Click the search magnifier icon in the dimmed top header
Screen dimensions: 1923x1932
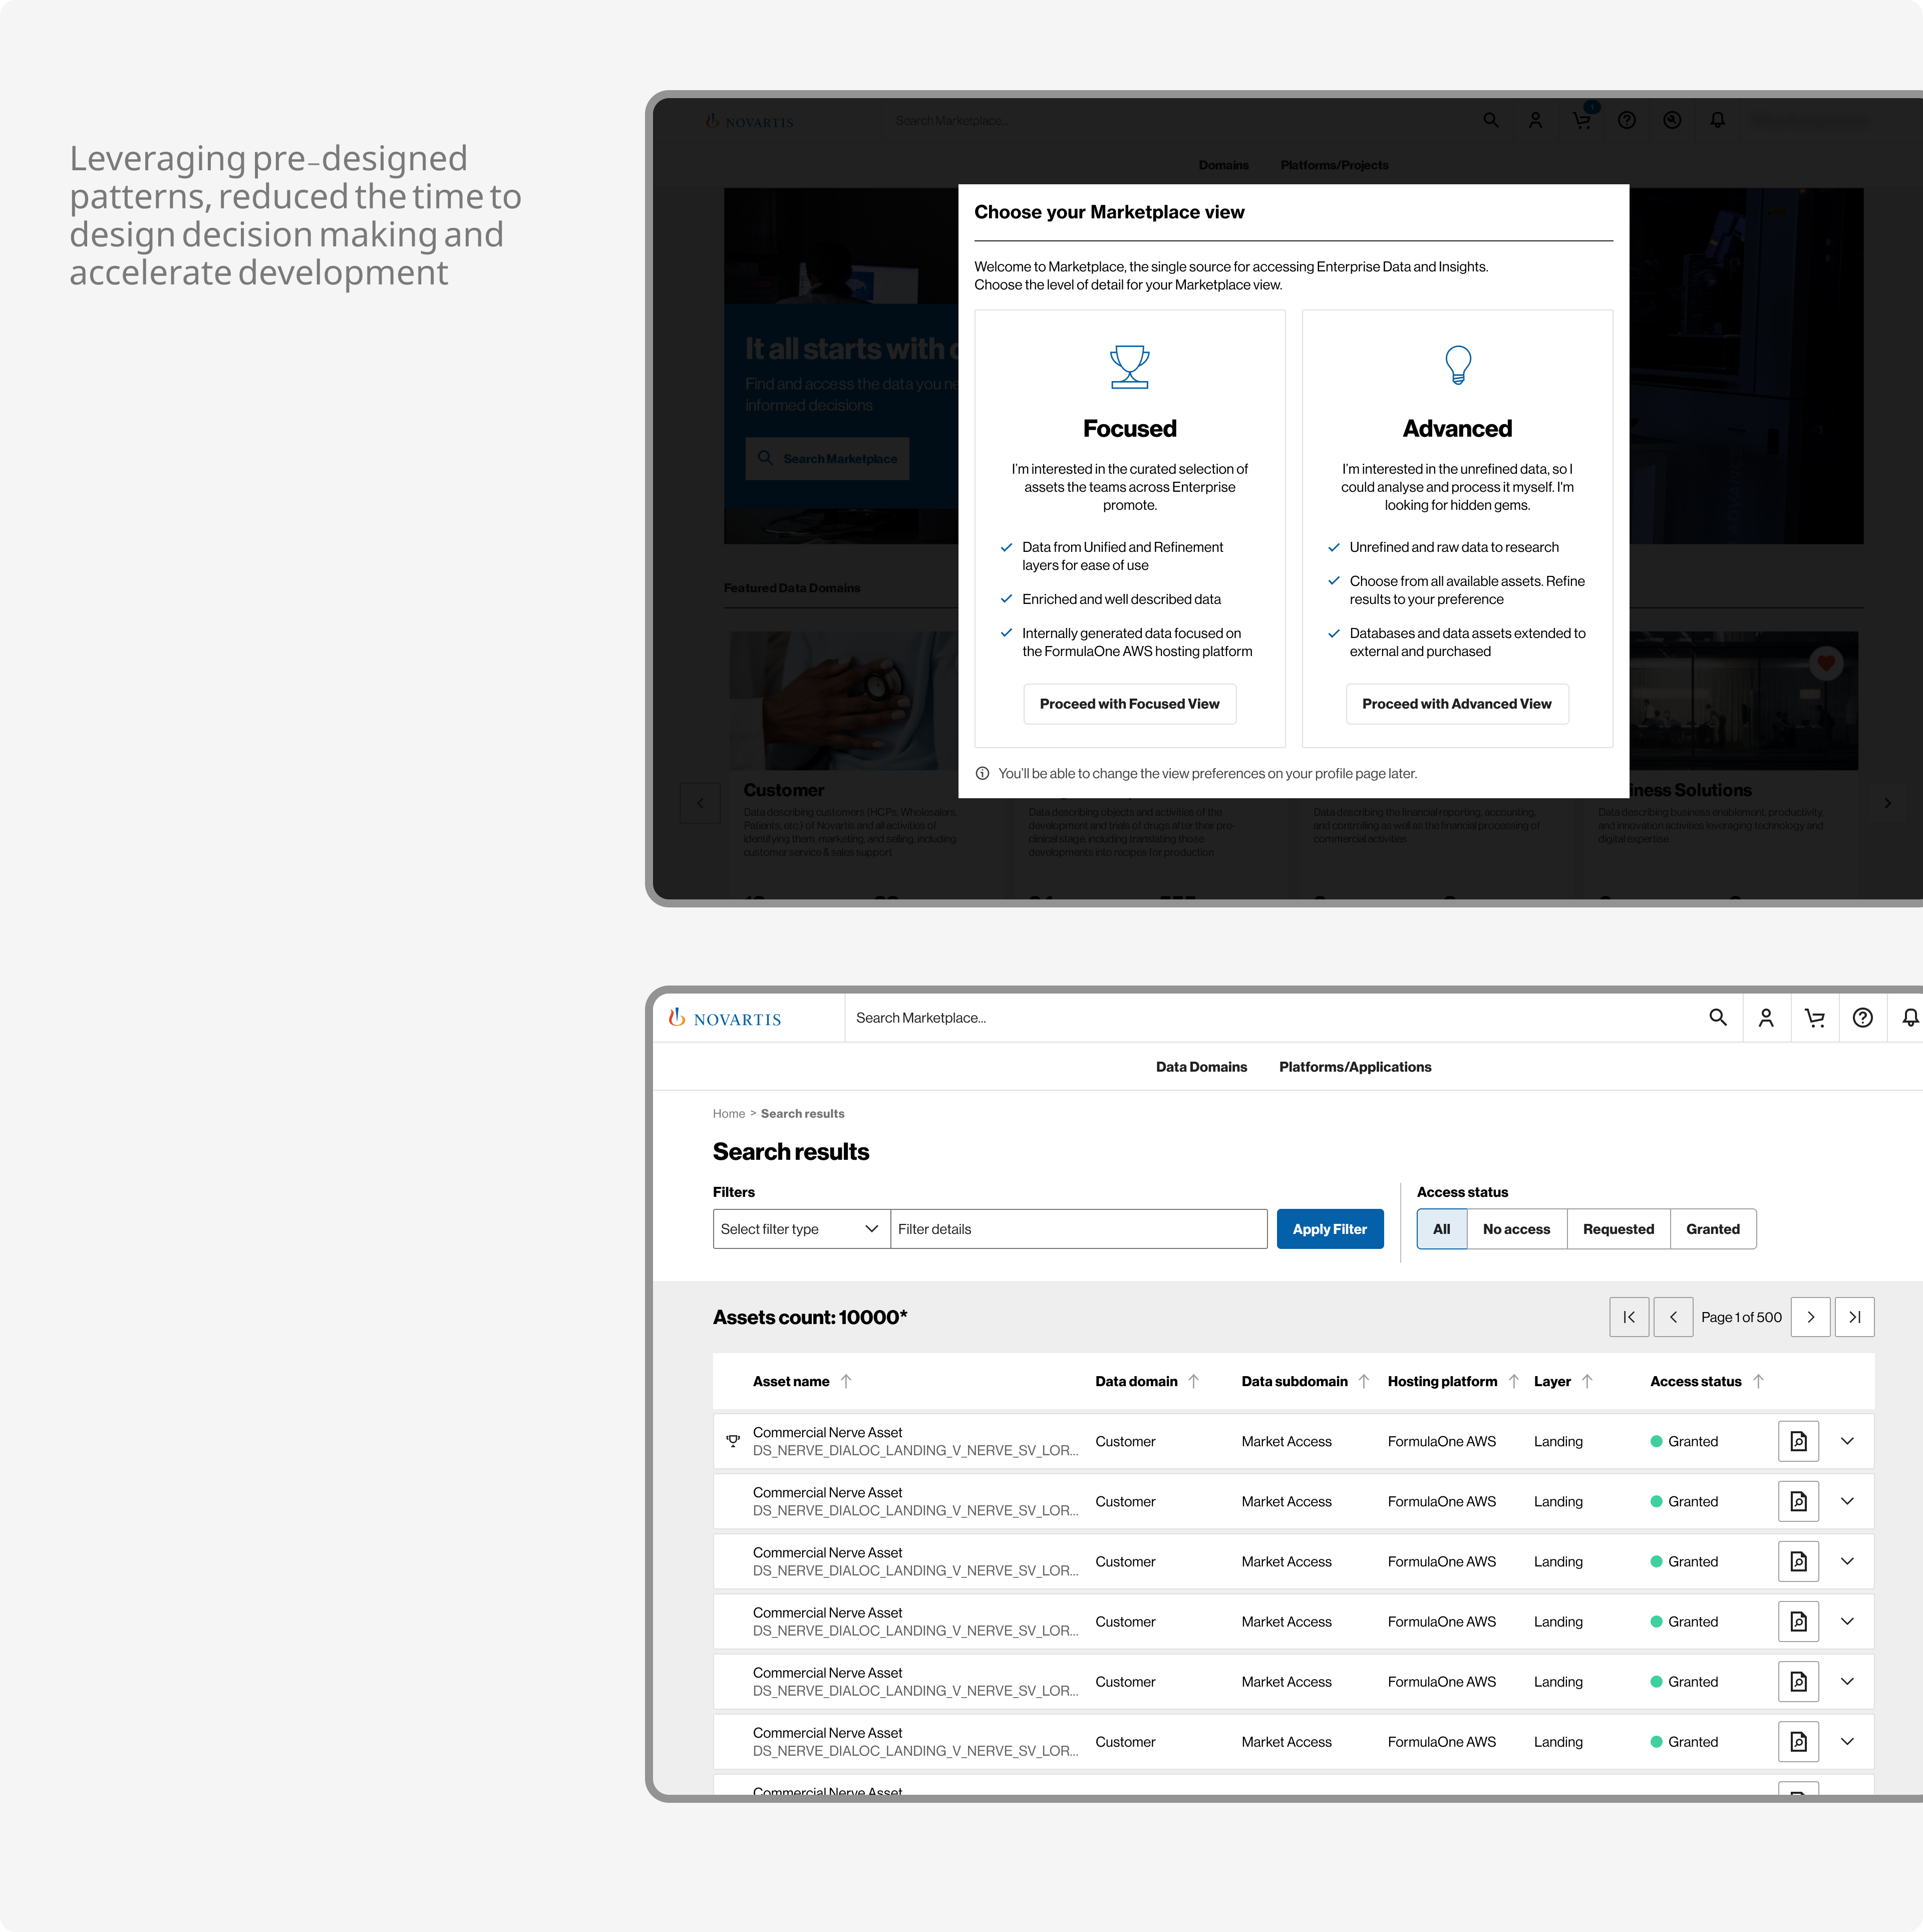[x=1490, y=120]
